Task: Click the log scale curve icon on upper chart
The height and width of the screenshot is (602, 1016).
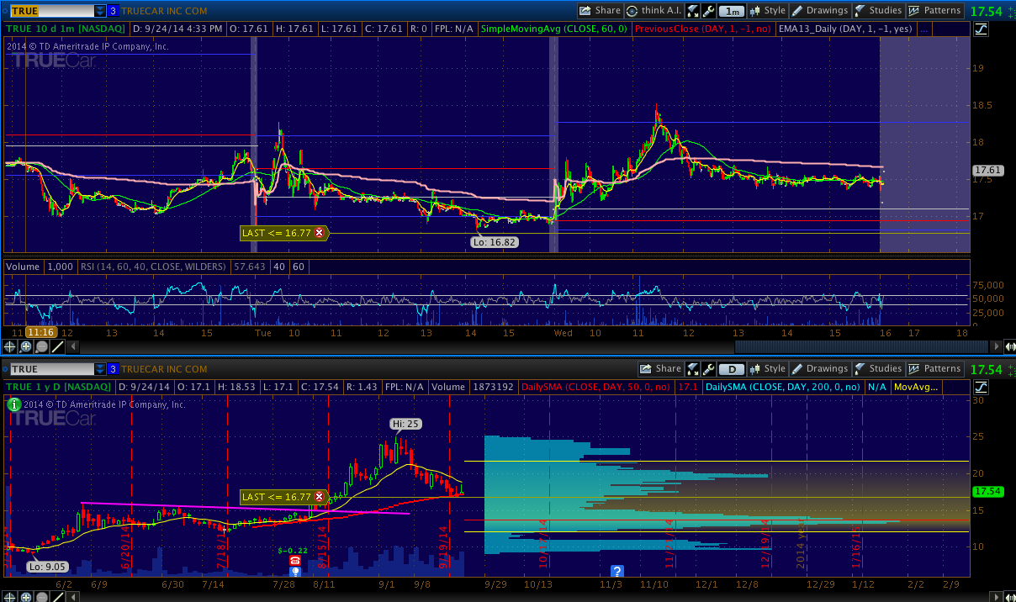Action: pos(981,29)
